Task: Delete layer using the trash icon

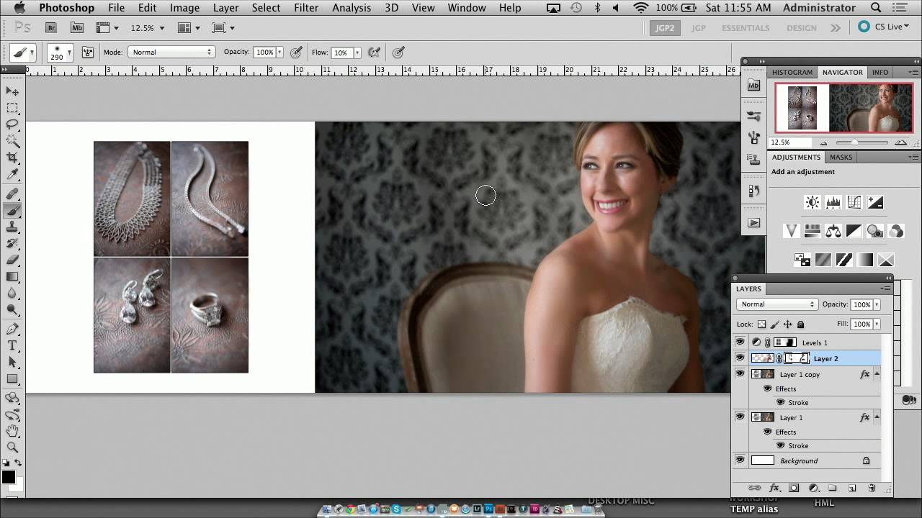Action: 872,488
